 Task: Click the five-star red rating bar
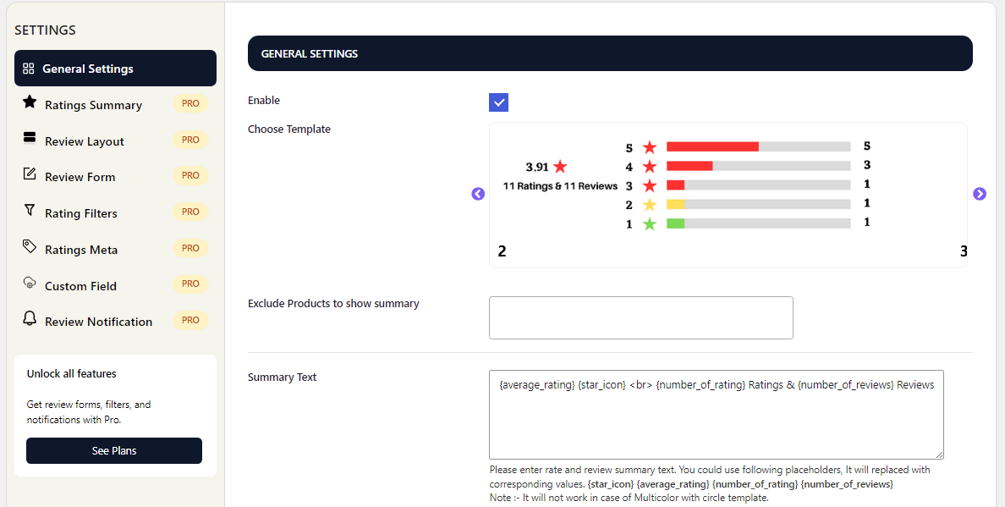(x=713, y=146)
